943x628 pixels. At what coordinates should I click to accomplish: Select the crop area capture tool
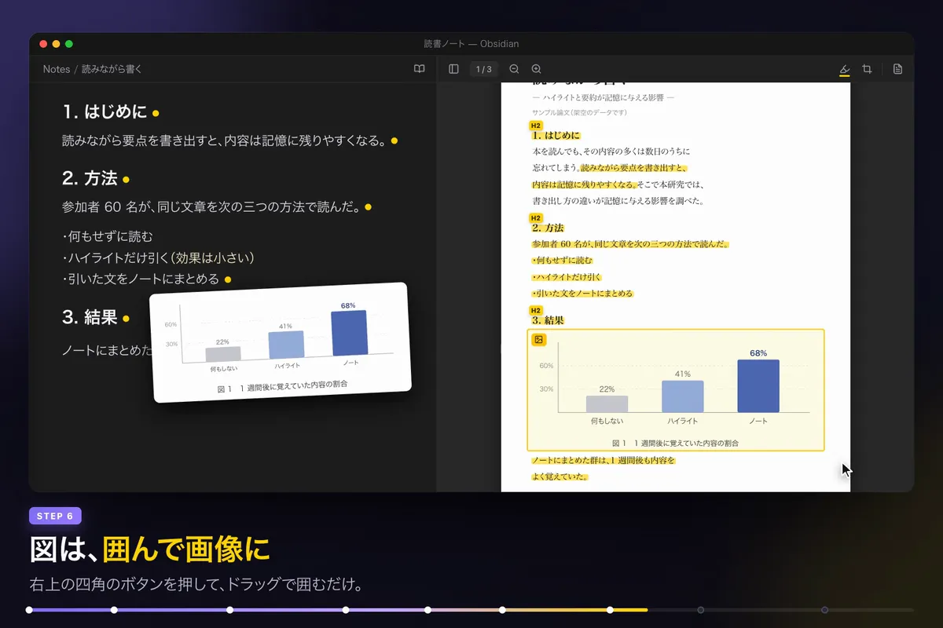pyautogui.click(x=867, y=69)
